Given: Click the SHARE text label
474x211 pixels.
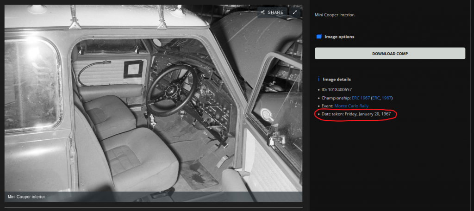Looking at the screenshot, I should click(x=275, y=12).
